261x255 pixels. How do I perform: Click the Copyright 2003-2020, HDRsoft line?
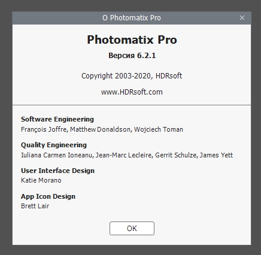tap(132, 76)
